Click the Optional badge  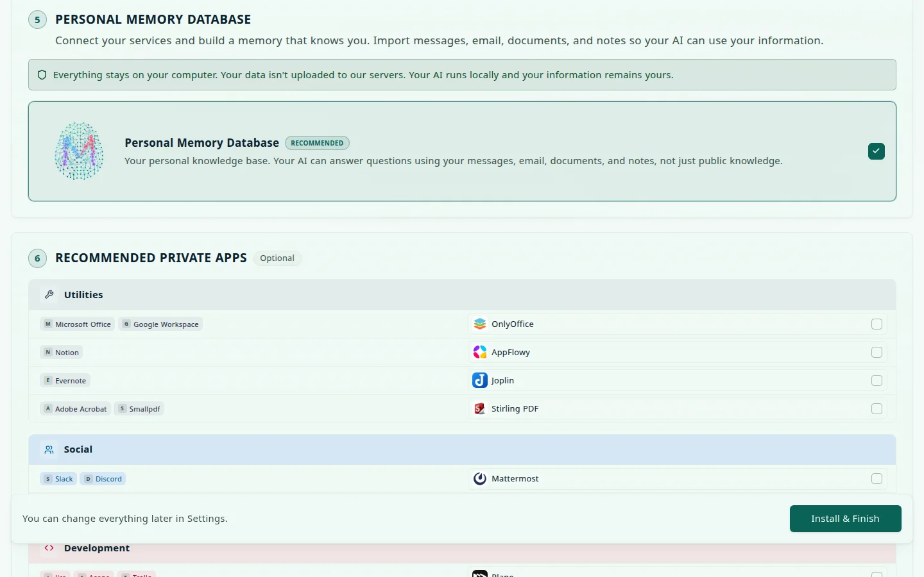click(277, 258)
